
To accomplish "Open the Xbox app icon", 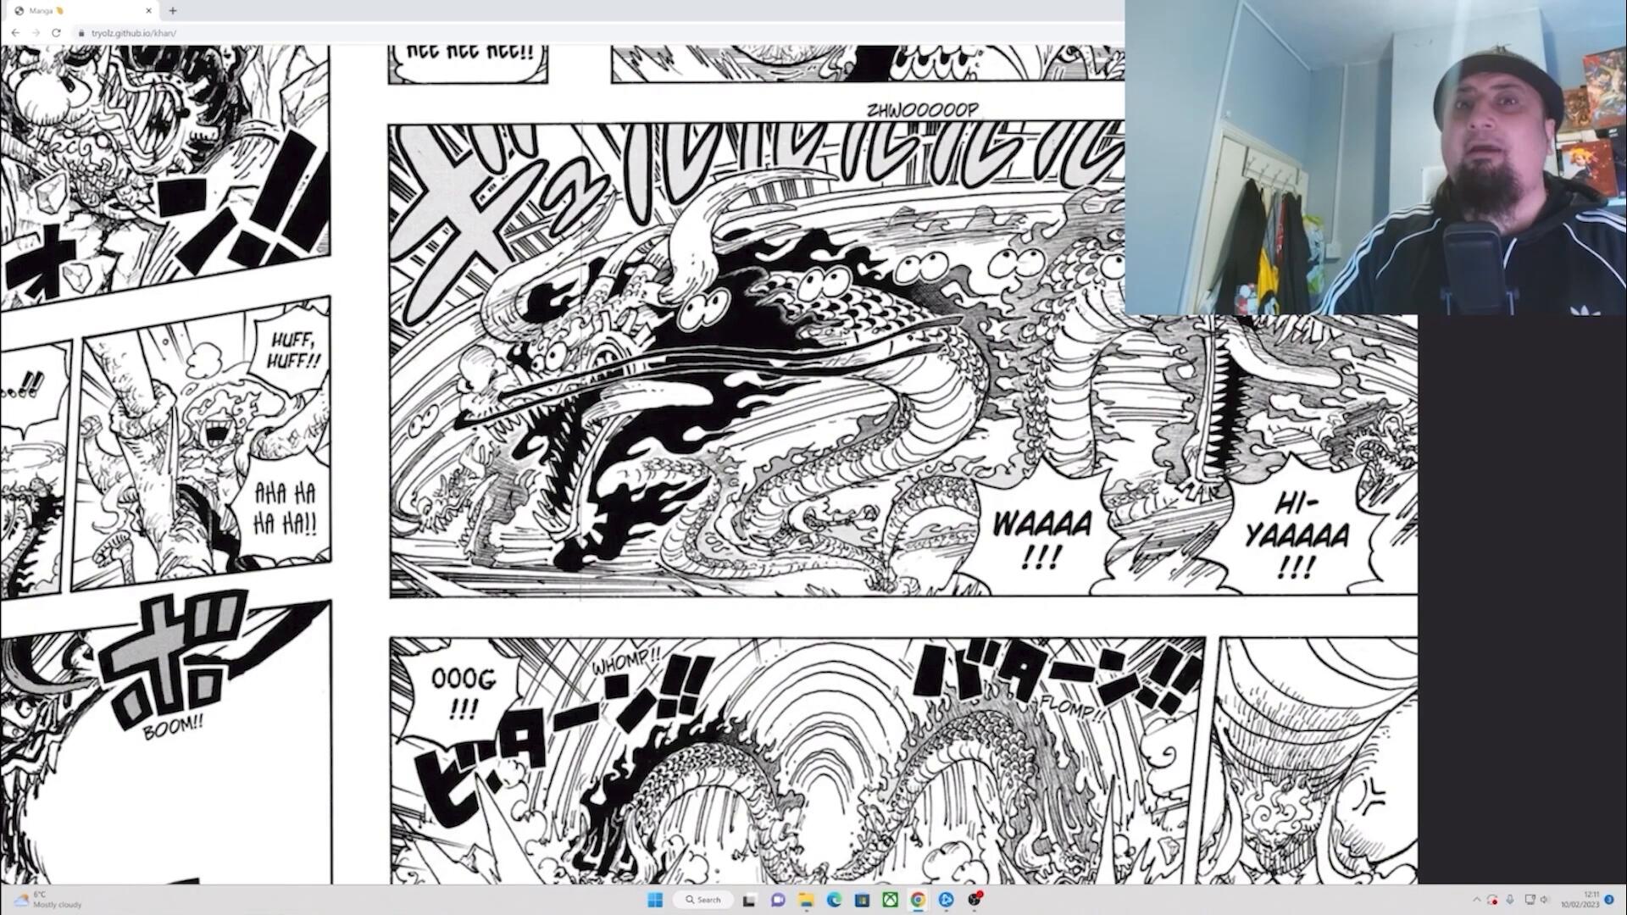I will [890, 900].
